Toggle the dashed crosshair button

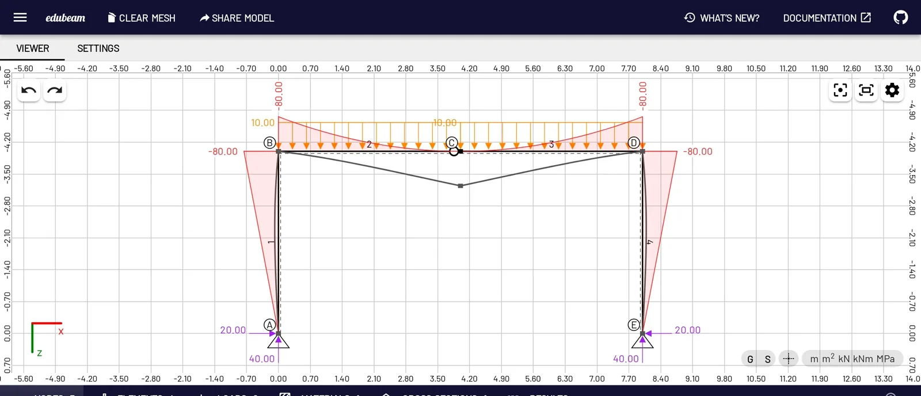click(789, 359)
